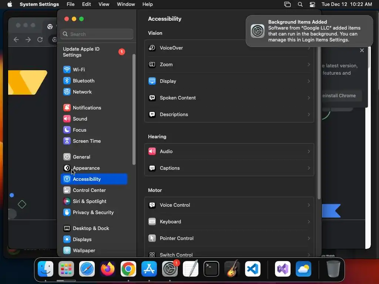379x284 pixels.
Task: Select Focus in sidebar
Action: pyautogui.click(x=94, y=130)
